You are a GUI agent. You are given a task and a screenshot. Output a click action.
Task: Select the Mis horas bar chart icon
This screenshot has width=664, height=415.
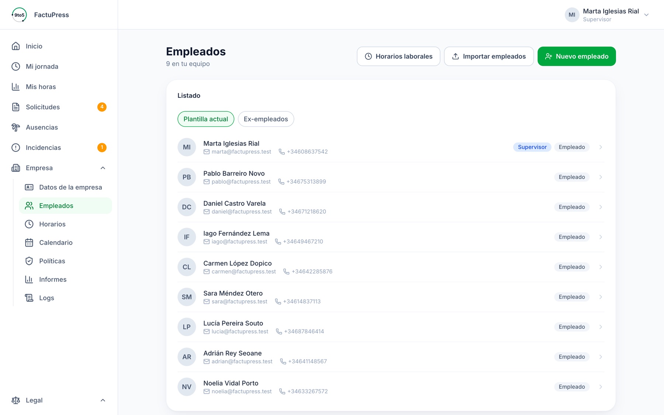15,87
